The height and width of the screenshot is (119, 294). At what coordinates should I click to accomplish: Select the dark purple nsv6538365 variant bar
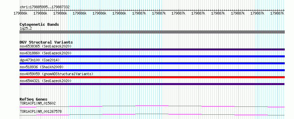[x=152, y=49]
